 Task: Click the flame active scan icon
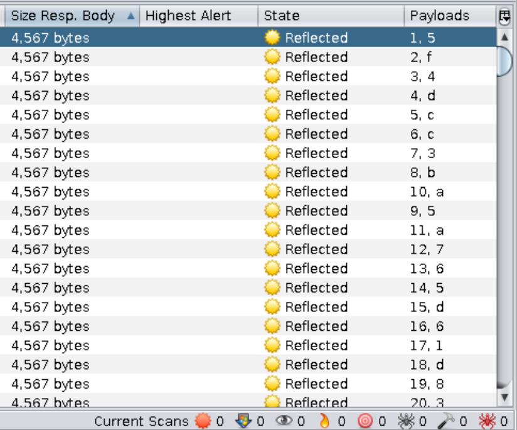[324, 421]
